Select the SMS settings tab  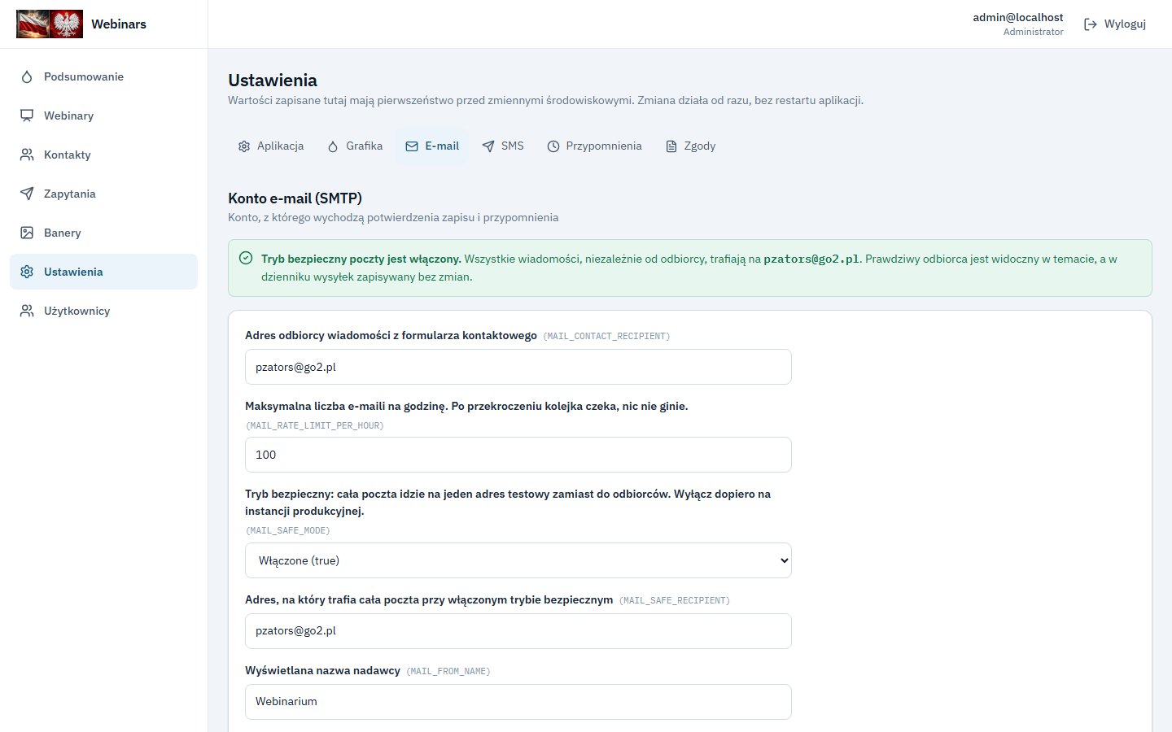(503, 146)
